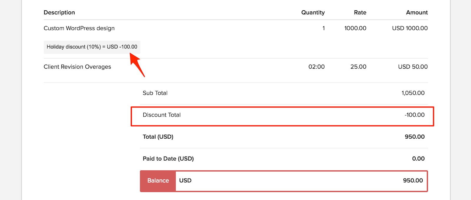
Task: Click the 1,050.00 subtotal value
Action: [x=413, y=93]
